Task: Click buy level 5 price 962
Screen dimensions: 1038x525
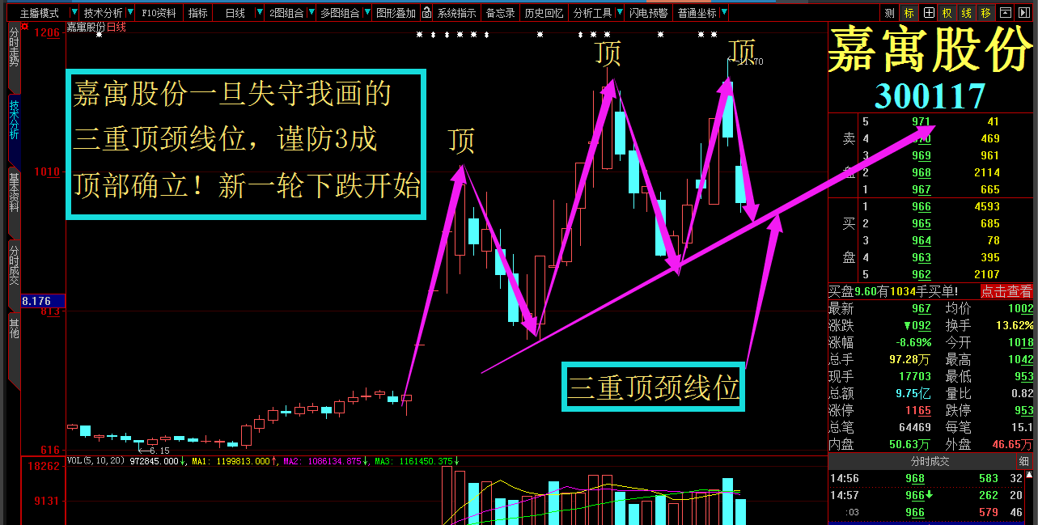Action: 921,274
